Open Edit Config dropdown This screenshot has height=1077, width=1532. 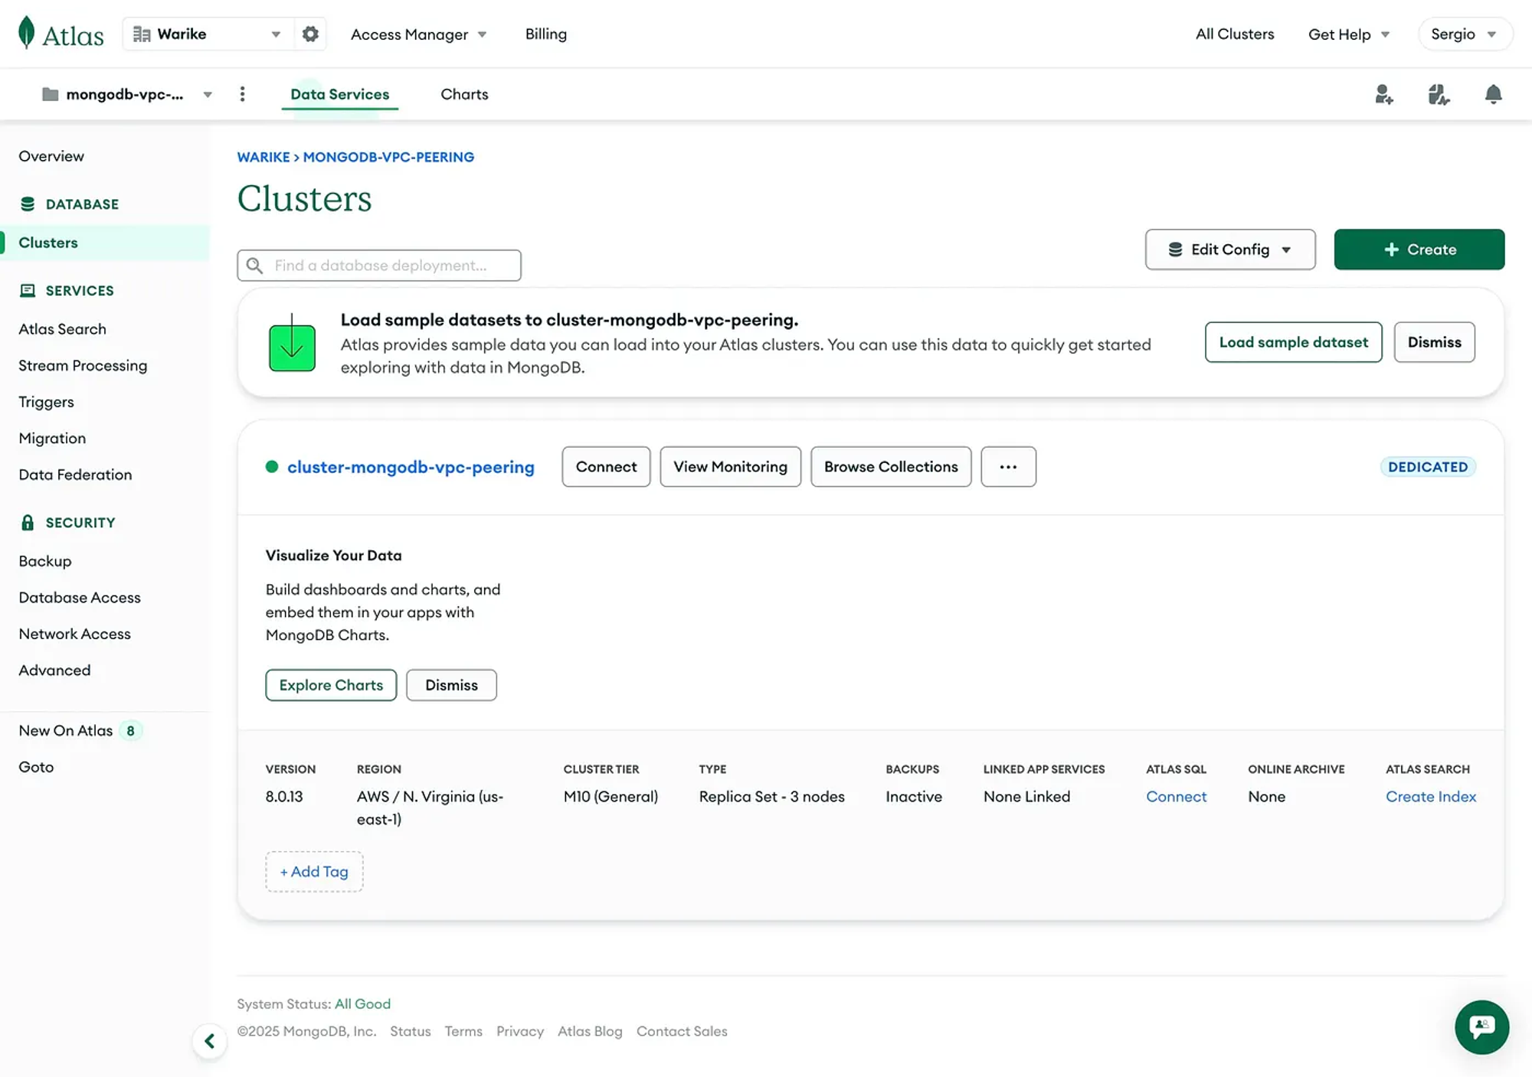click(x=1229, y=250)
